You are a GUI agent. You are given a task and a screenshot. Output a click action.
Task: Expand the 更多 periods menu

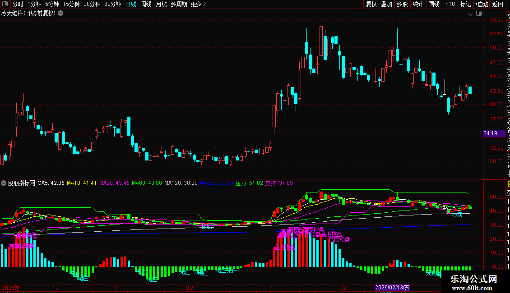(199, 4)
